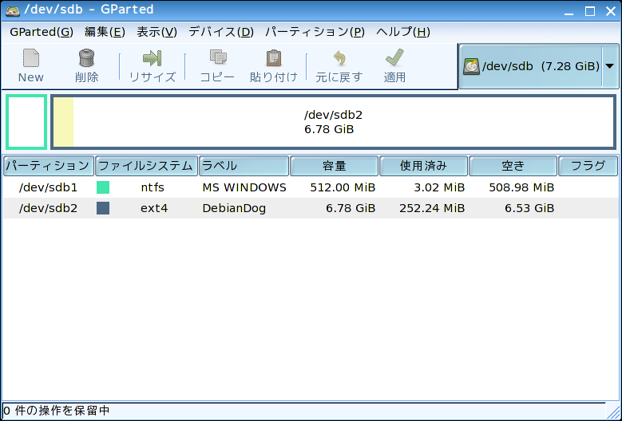Click the status bar pending operations text
The image size is (622, 421).
click(57, 411)
